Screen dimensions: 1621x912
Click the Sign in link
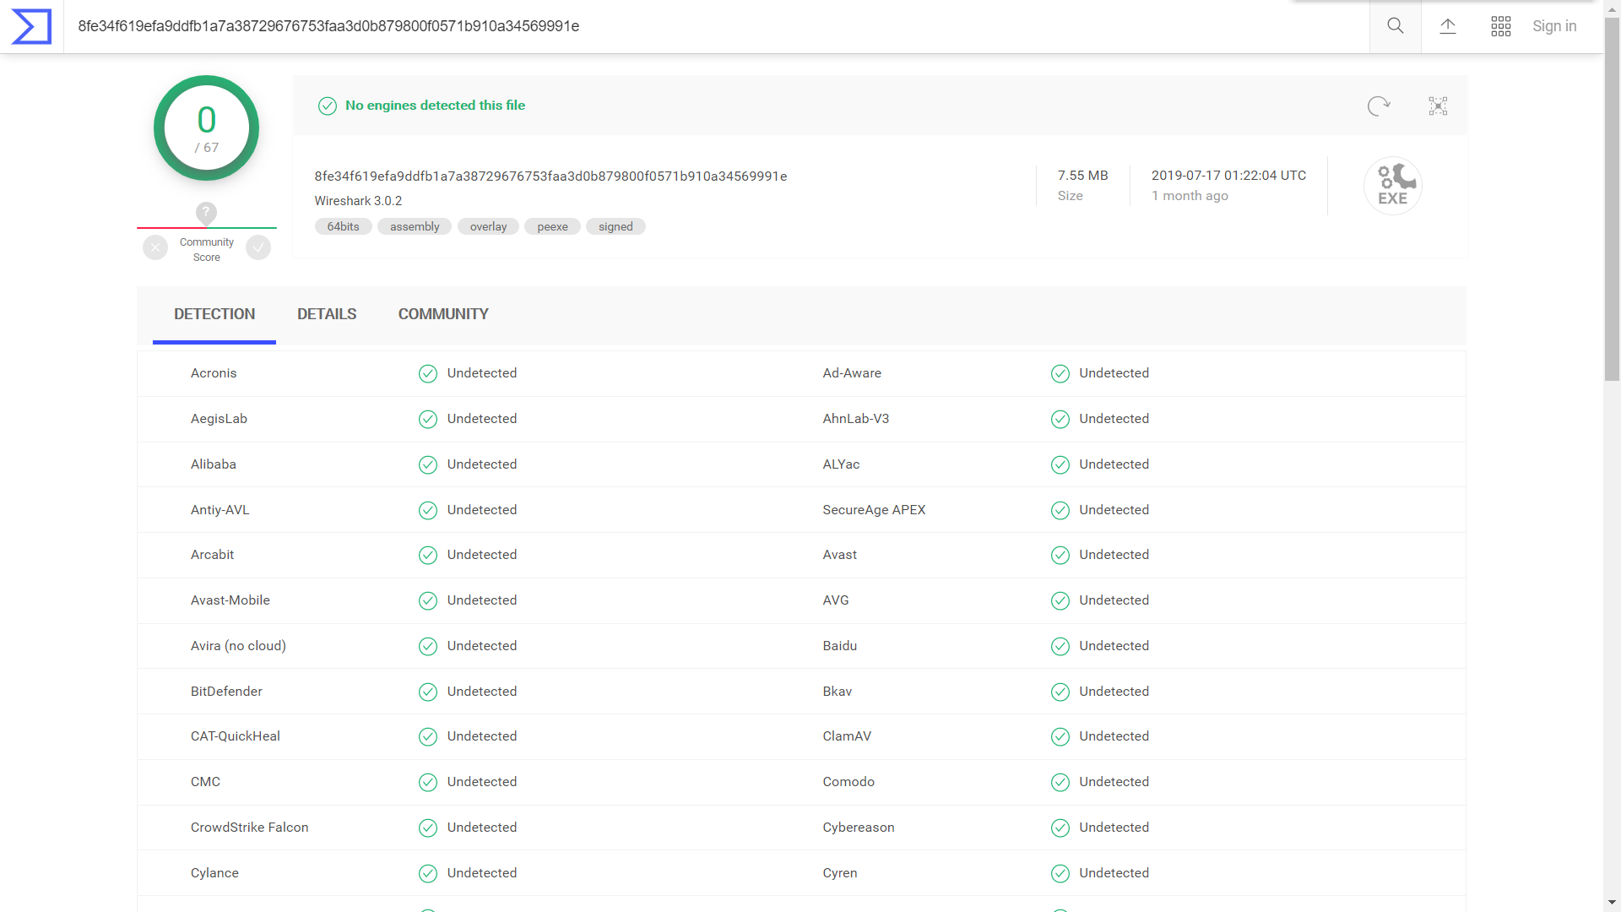point(1554,26)
